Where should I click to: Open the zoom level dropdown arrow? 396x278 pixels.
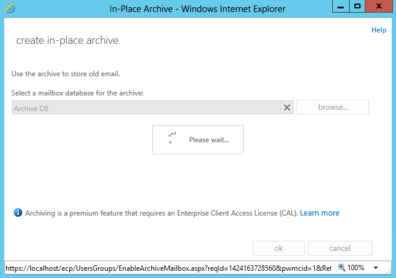pyautogui.click(x=376, y=268)
